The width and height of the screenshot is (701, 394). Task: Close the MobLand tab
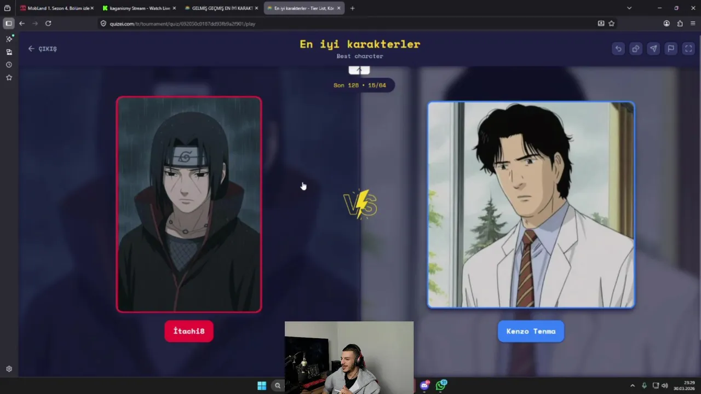coord(92,8)
